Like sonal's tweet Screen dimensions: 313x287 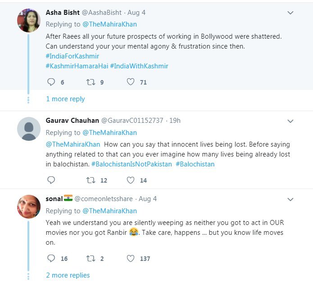pyautogui.click(x=131, y=258)
